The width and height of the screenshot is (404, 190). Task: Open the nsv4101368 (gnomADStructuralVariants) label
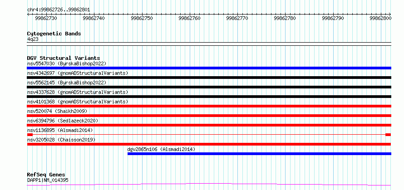pos(78,102)
